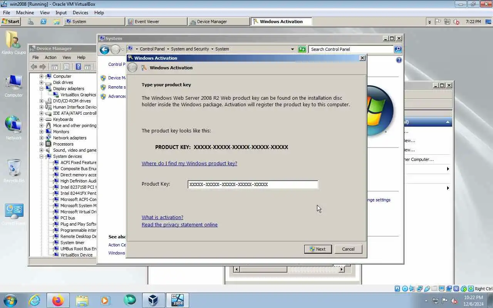Expand the Disk drives node
The image size is (493, 308).
(x=42, y=82)
